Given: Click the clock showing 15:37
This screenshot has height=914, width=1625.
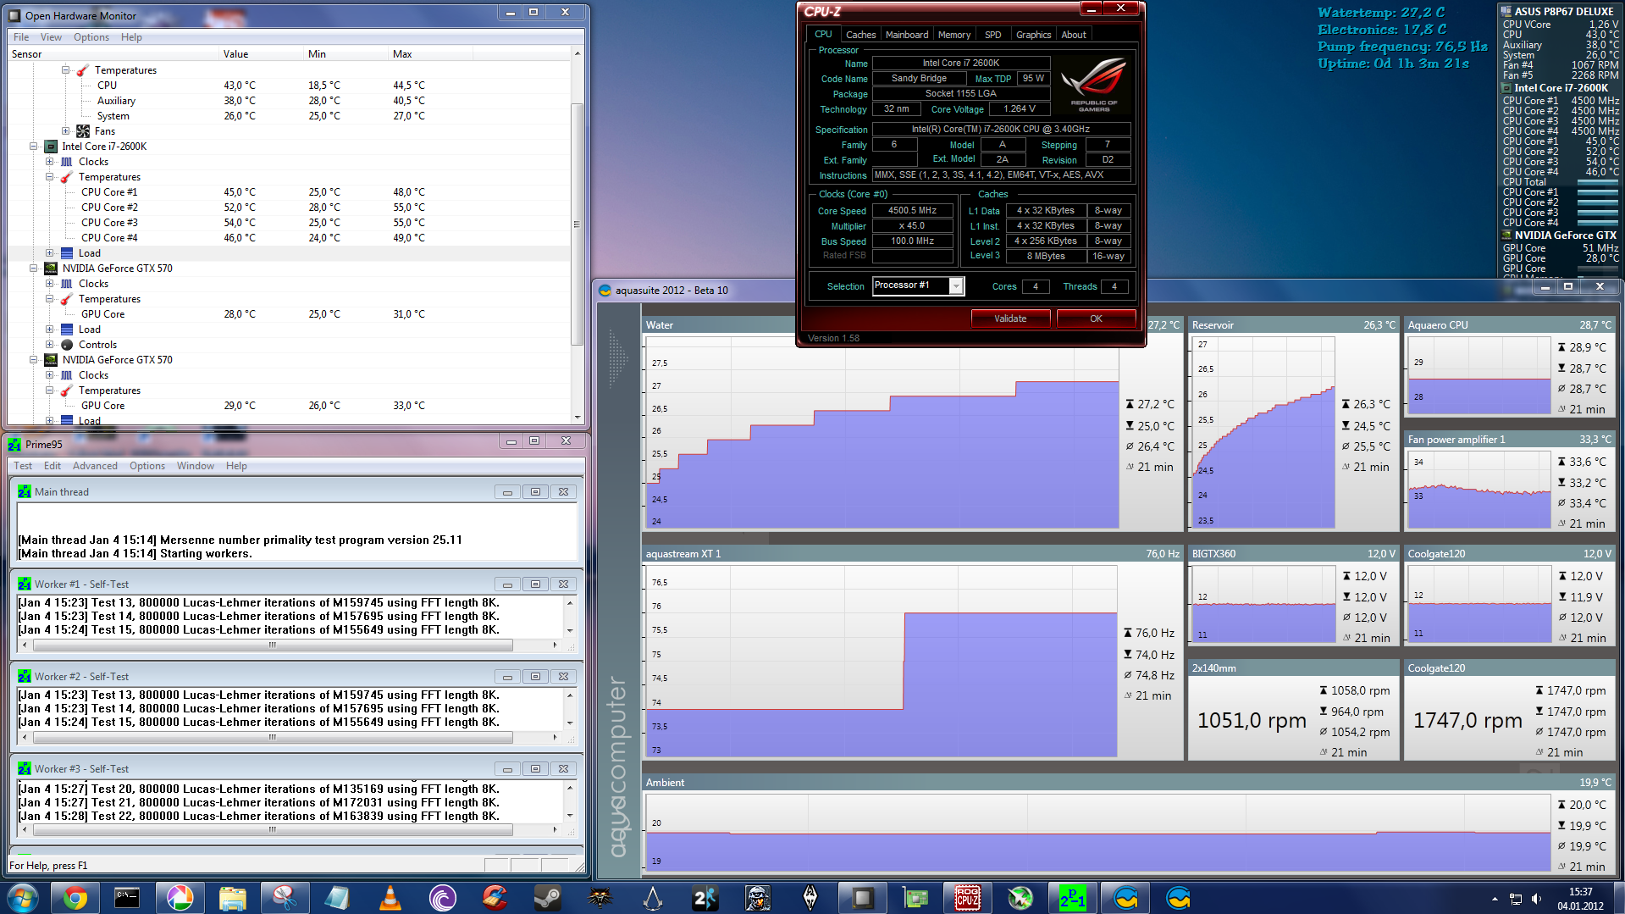Looking at the screenshot, I should pos(1580,892).
